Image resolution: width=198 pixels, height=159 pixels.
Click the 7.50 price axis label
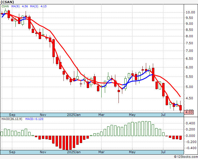pyautogui.click(x=189, y=43)
